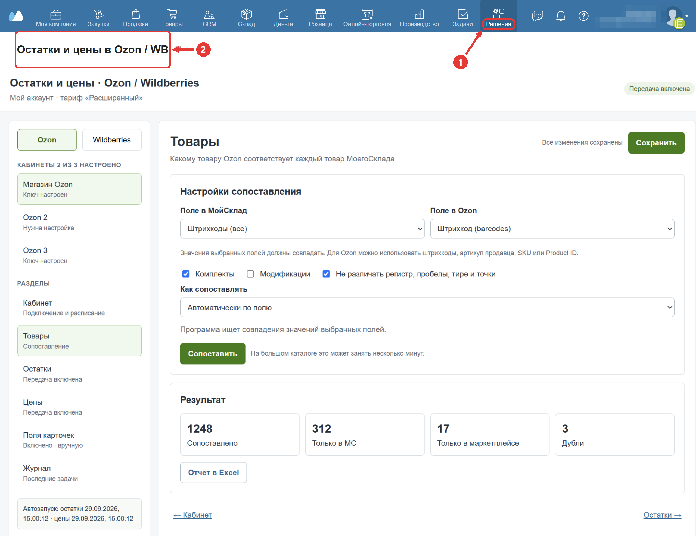Open the Остатки section in sidebar
696x536 pixels.
point(79,374)
